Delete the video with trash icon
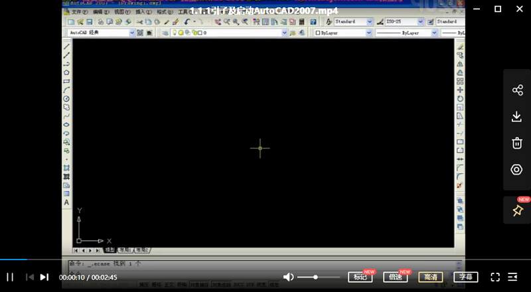Screen dimensions: 531x292 pyautogui.click(x=517, y=143)
